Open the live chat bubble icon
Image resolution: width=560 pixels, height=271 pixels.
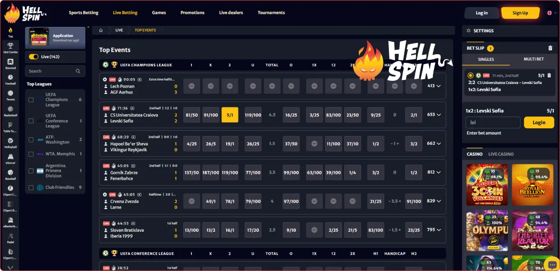[x=552, y=264]
